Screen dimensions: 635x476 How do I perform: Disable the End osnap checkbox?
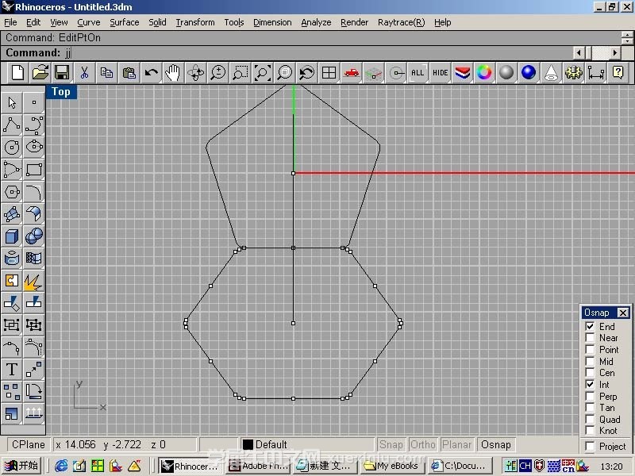[590, 326]
